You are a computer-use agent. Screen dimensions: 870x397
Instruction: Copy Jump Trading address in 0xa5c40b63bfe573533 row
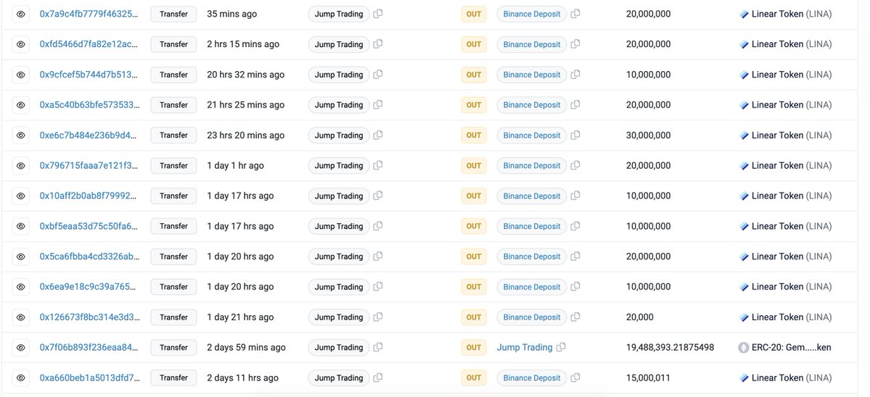click(378, 104)
